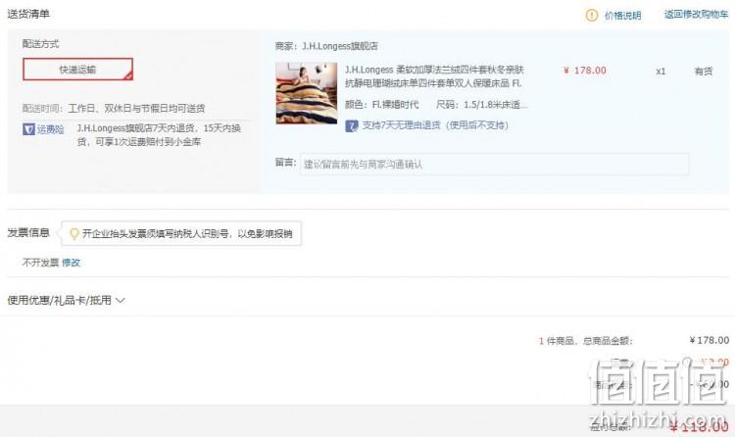This screenshot has width=735, height=437.
Task: Open J.H.Longess旗舰店 merchant name
Action: (340, 46)
